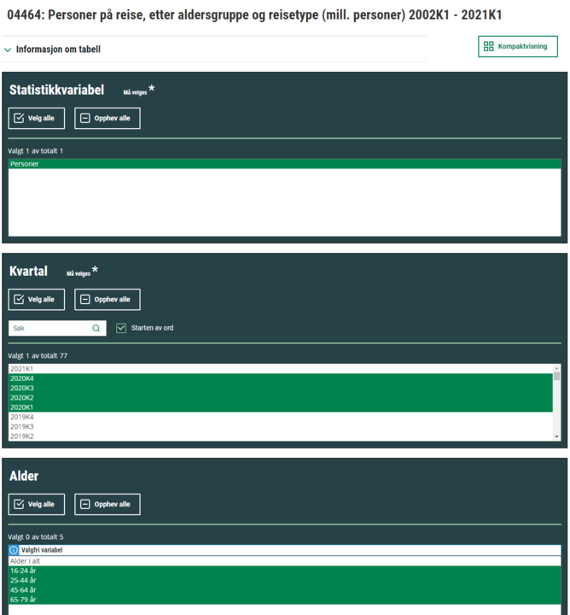
Task: Select Alder i alt in Alder list
Action: click(x=284, y=561)
